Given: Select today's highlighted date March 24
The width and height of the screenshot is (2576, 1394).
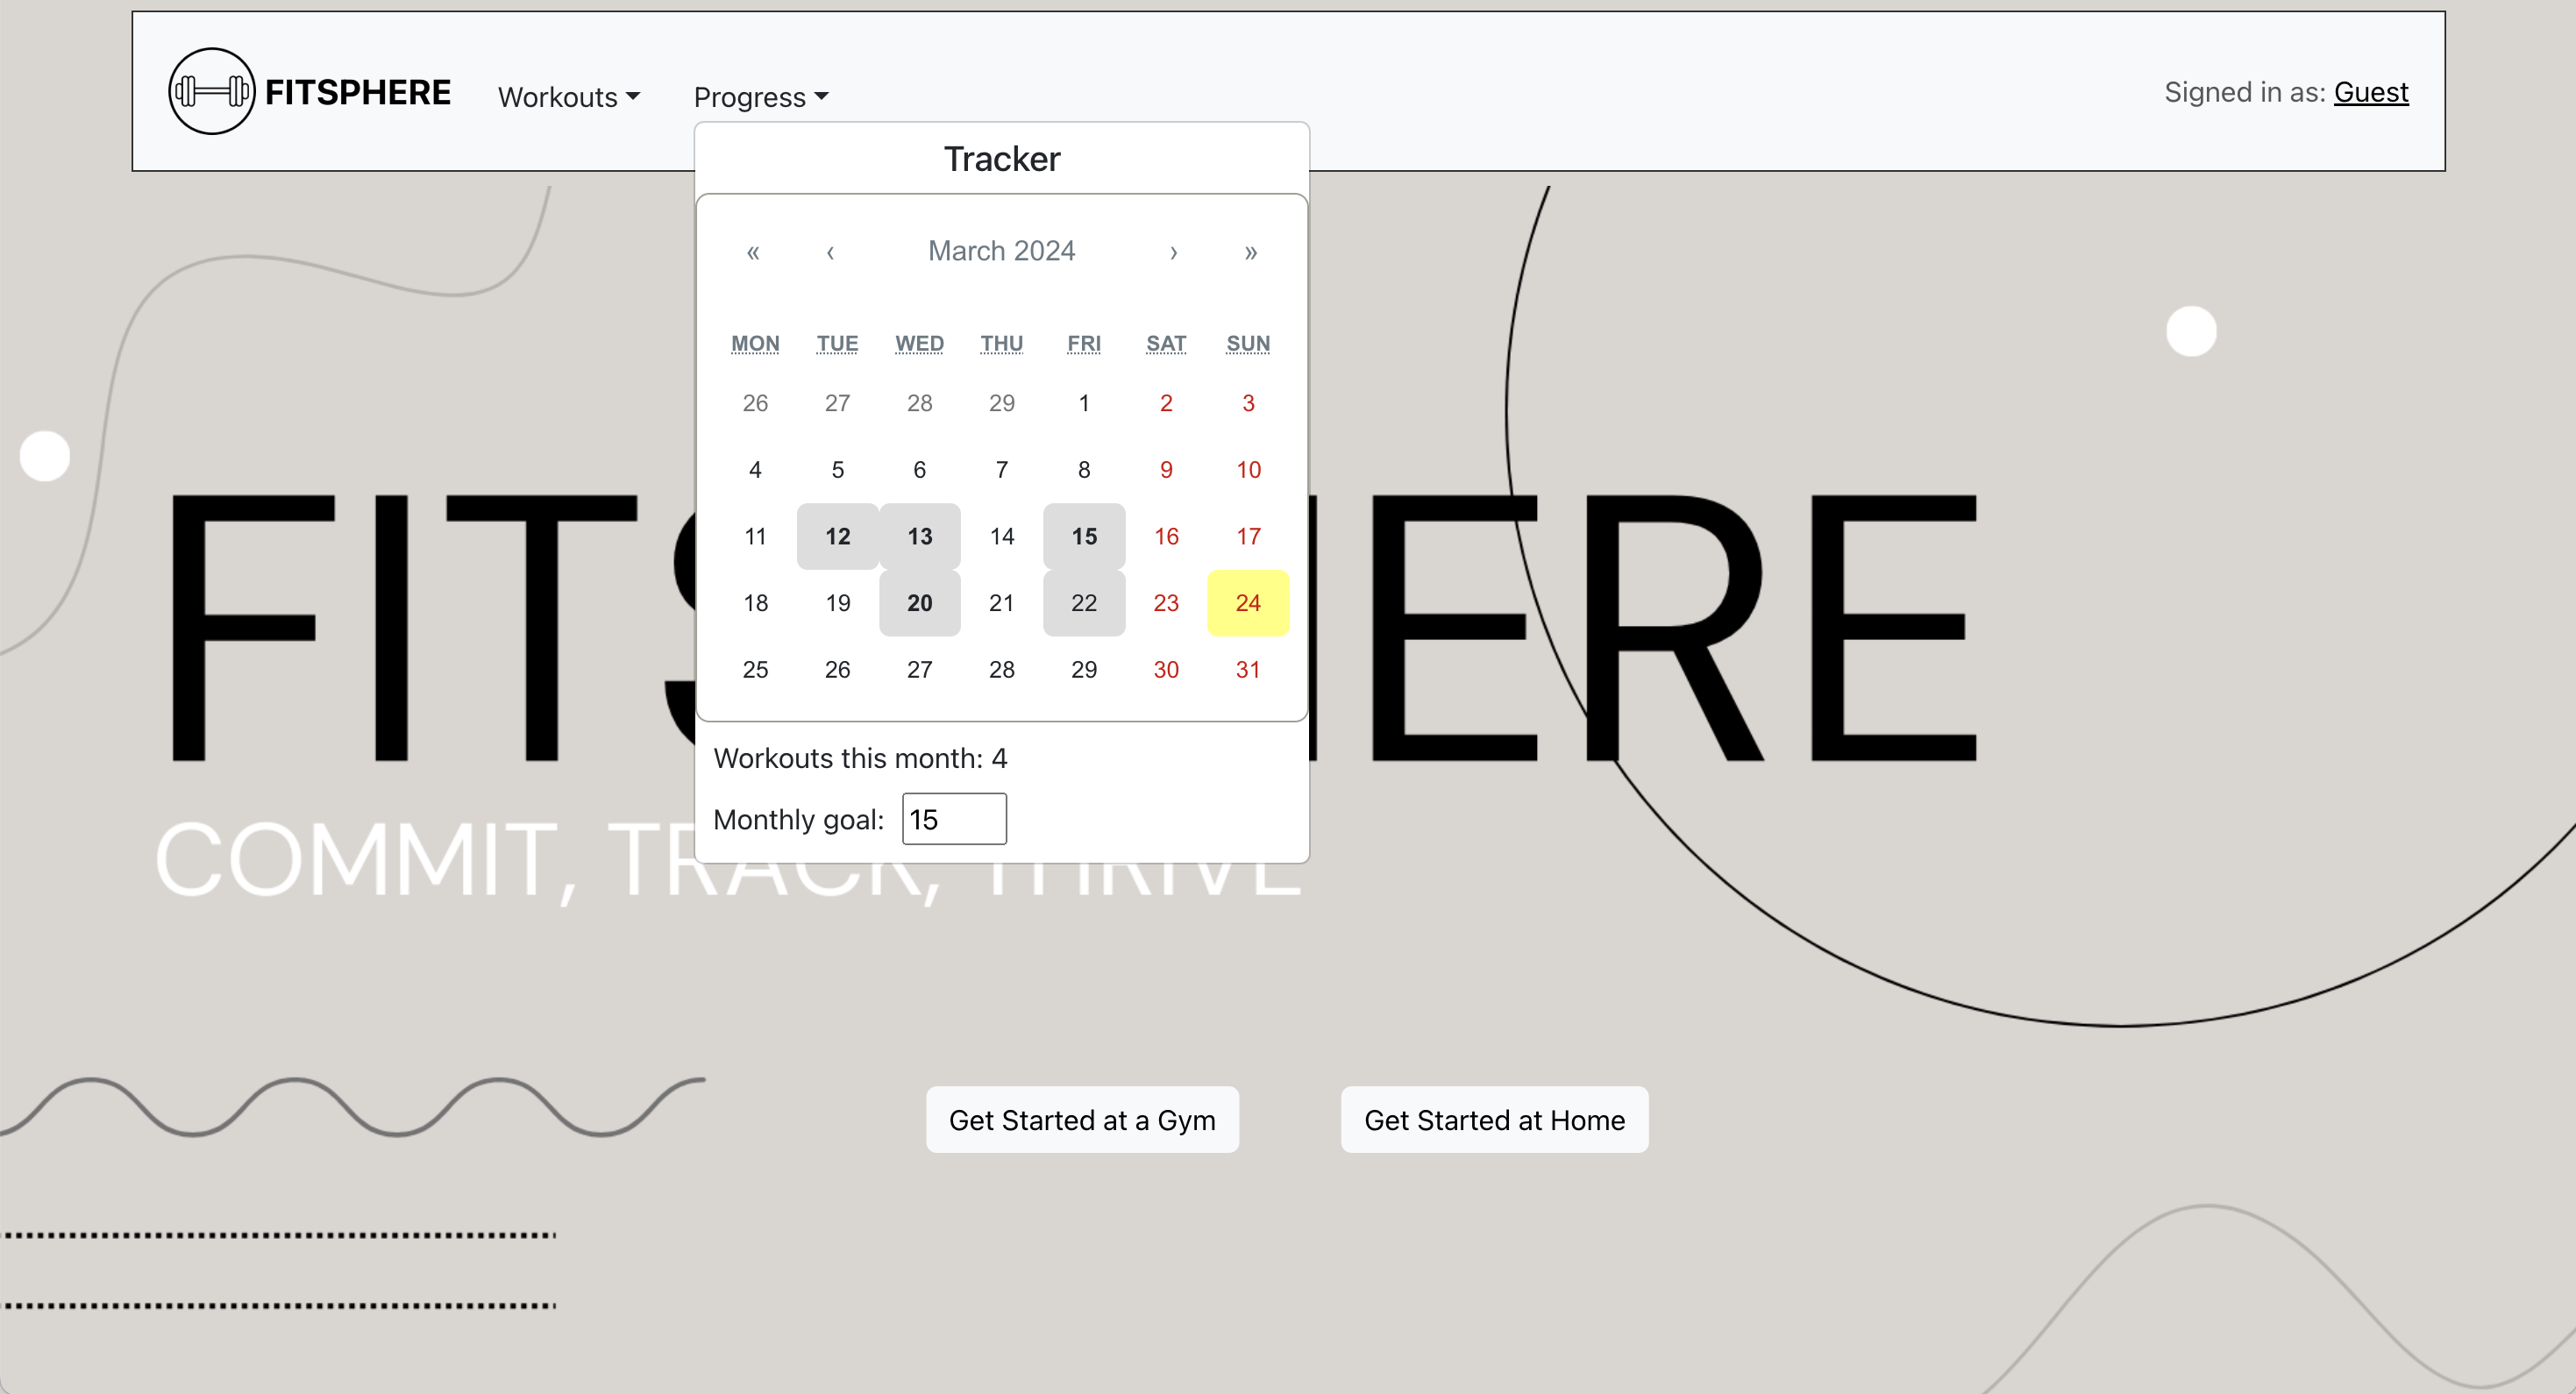Looking at the screenshot, I should [1247, 603].
